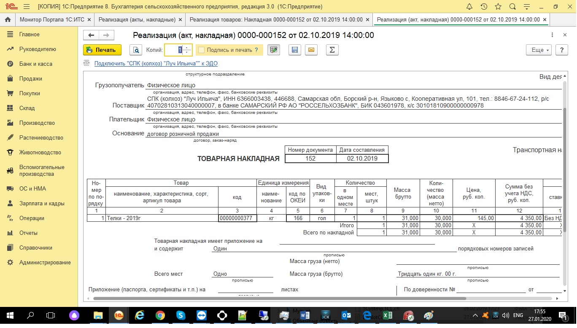Enable the 'Подпись и печать' checkbox
577x328 pixels.
(x=202, y=50)
